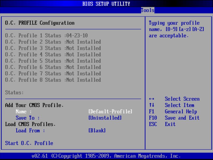
Task: Select the O.C. Profile 2 Status entry
Action: [x=53, y=42]
